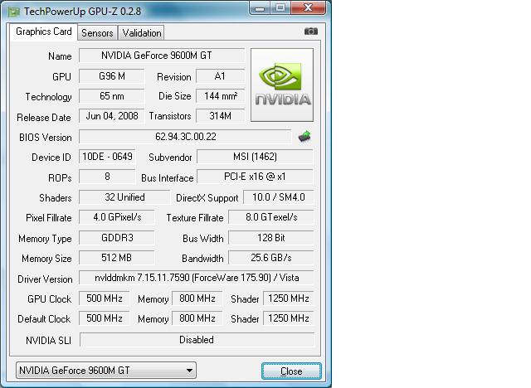This screenshot has width=531, height=388.
Task: Click the Release Date field Jun 04, 2008
Action: tap(112, 116)
